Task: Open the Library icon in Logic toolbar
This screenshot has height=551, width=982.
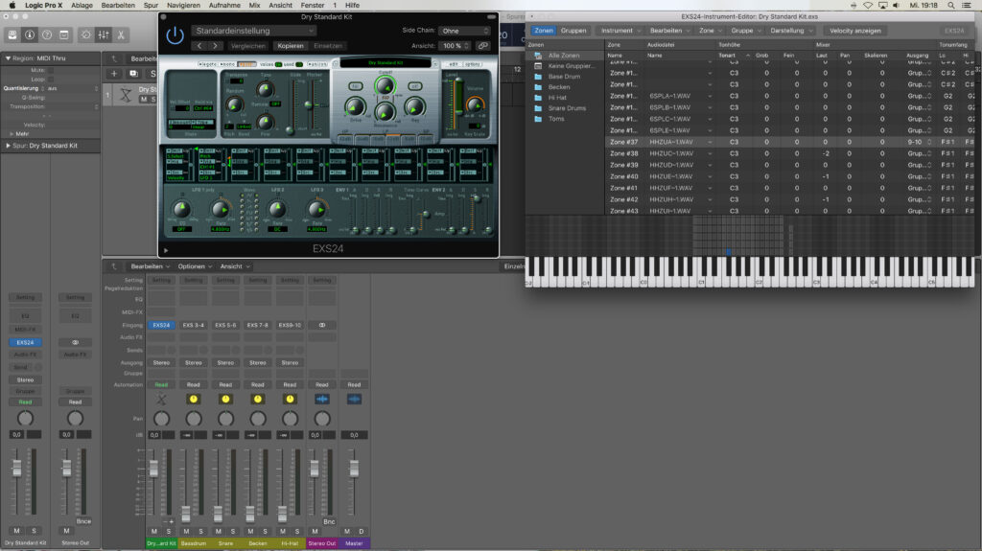Action: [12, 35]
